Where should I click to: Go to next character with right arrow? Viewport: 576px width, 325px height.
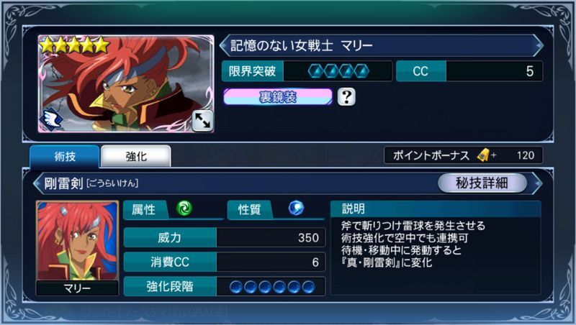pyautogui.click(x=538, y=45)
